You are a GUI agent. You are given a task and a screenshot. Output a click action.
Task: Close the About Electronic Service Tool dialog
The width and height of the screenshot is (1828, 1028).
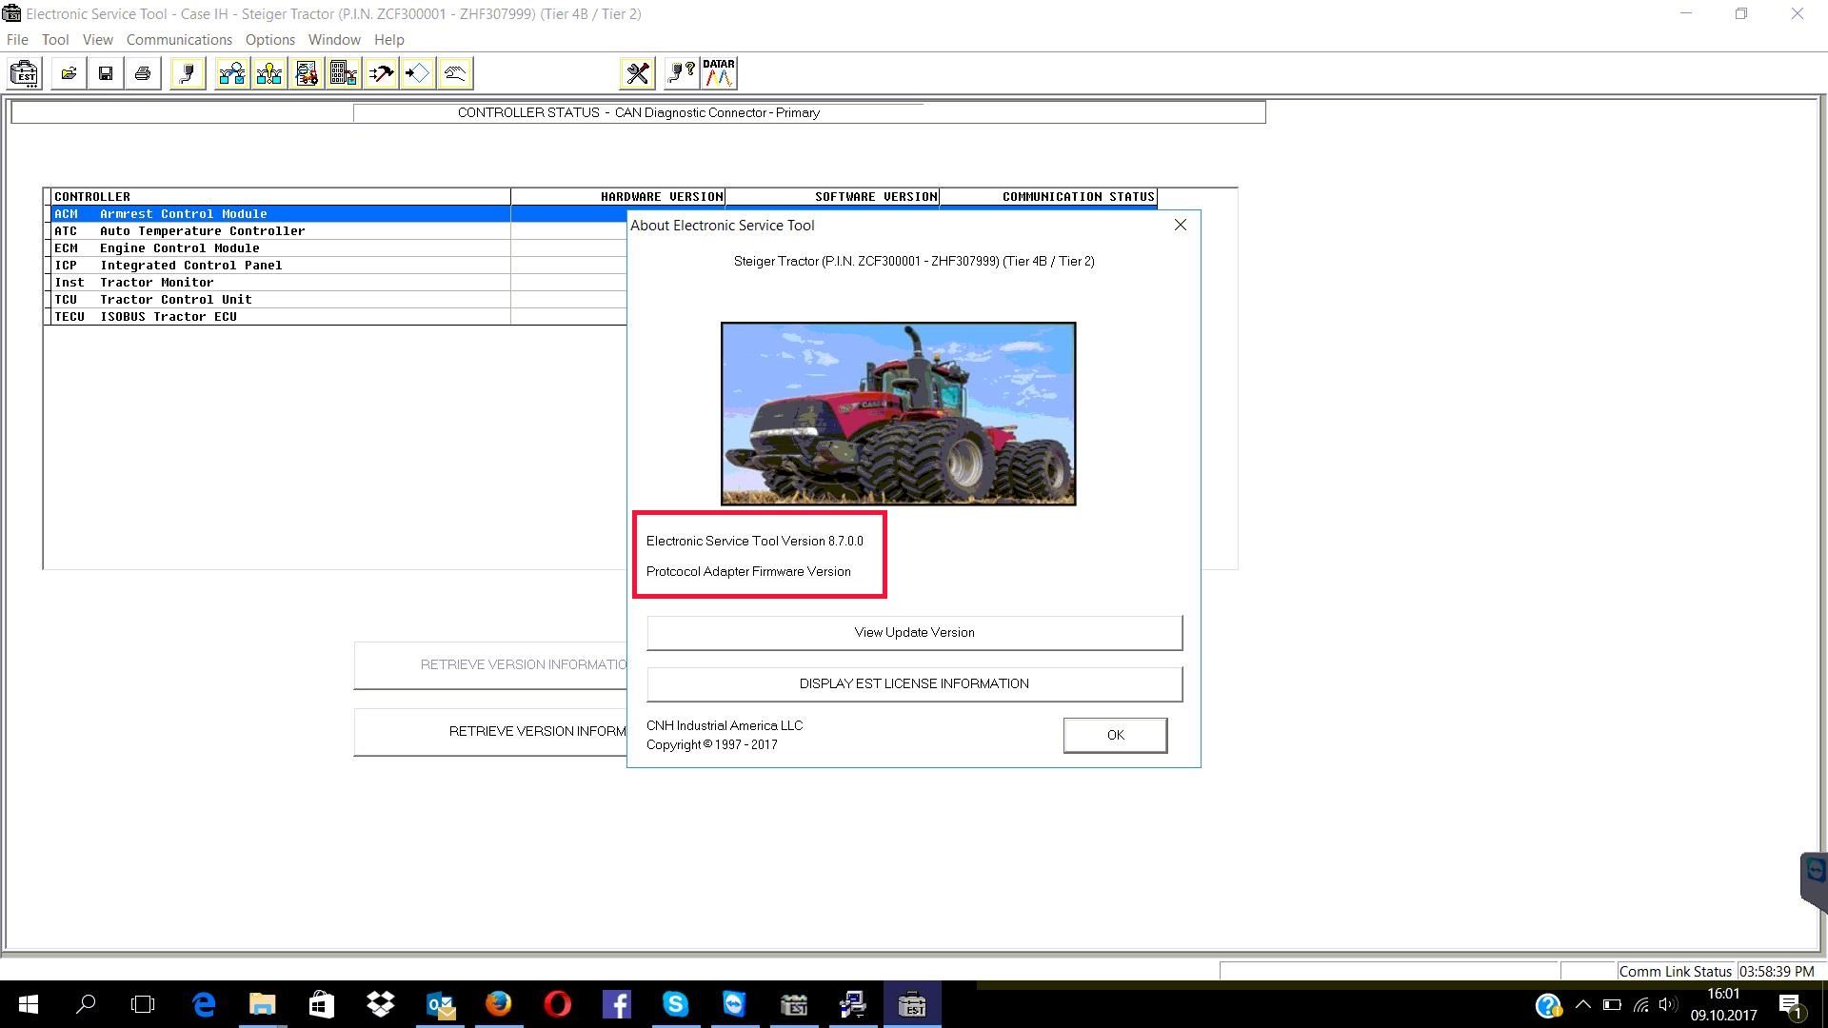[x=1181, y=225]
